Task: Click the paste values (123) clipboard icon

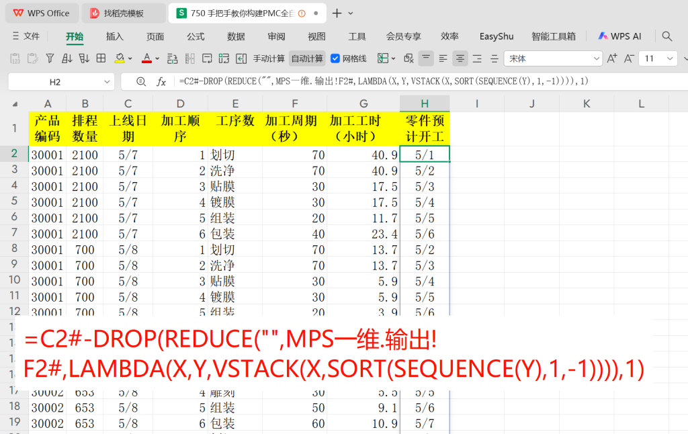Action: tap(15, 58)
